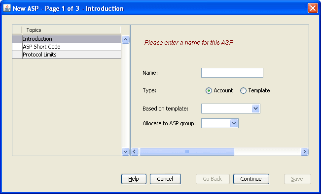Screen dimensions: 321x194
Task: Click the Java icon in title bar
Action: click(x=7, y=8)
